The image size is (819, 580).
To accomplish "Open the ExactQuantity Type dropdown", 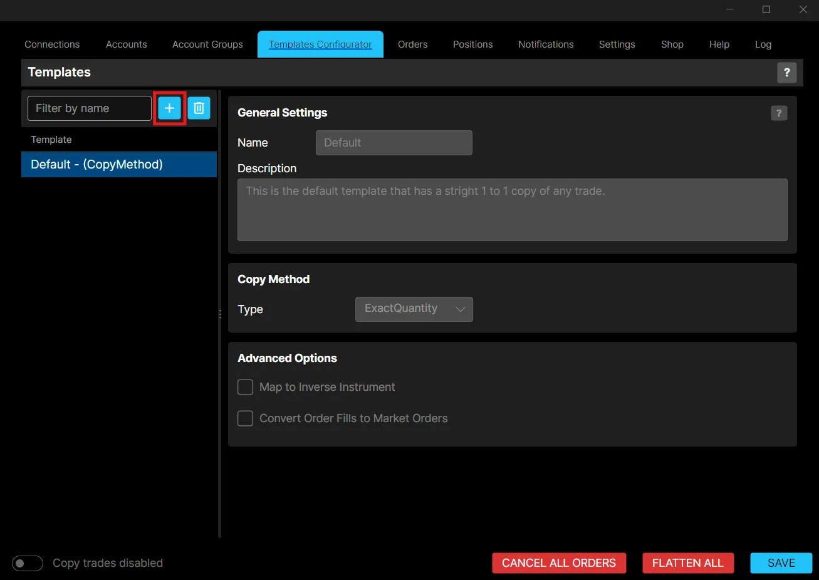I will point(414,309).
